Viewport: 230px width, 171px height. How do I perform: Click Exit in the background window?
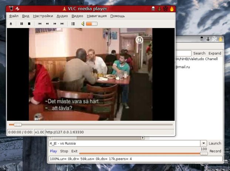tap(74, 151)
